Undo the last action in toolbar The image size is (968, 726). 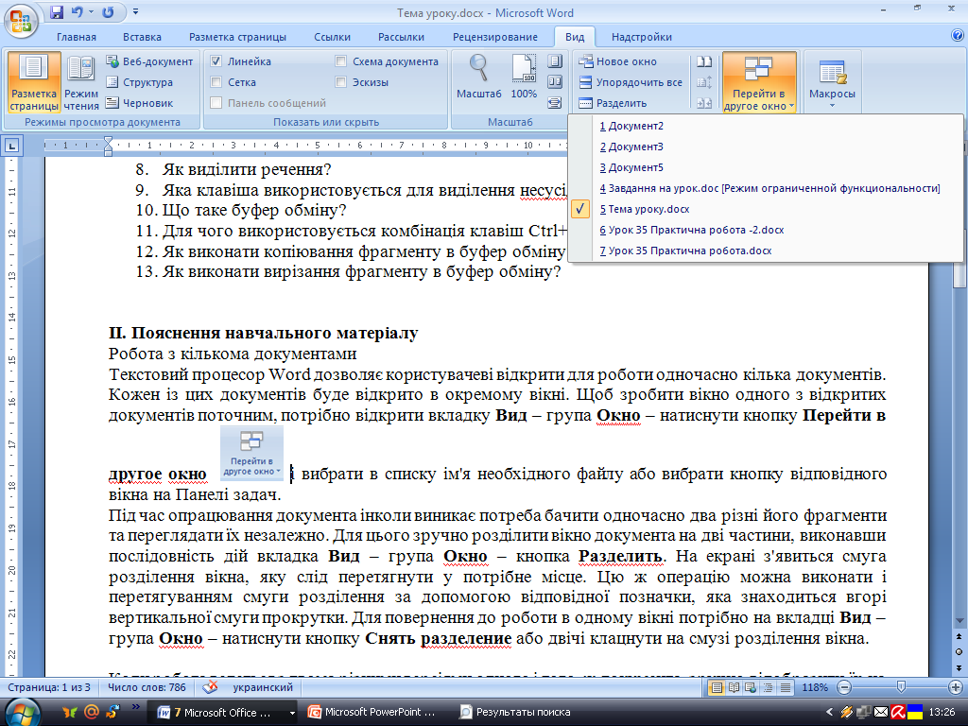(x=78, y=11)
